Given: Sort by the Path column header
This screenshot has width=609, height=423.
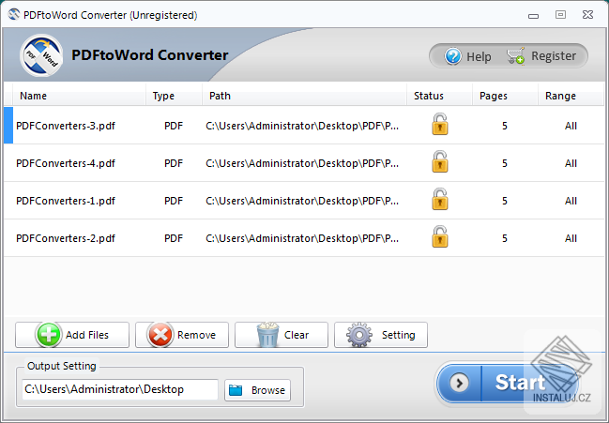Looking at the screenshot, I should coord(220,96).
